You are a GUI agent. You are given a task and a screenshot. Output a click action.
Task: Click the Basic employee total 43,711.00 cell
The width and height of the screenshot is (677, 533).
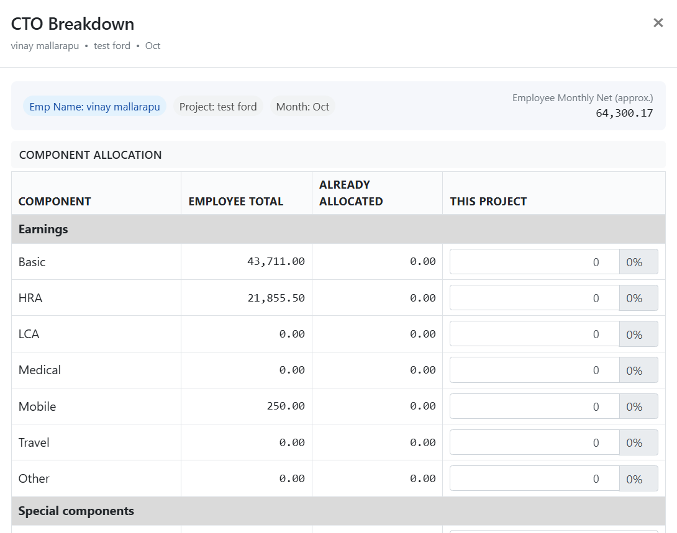[x=276, y=262]
